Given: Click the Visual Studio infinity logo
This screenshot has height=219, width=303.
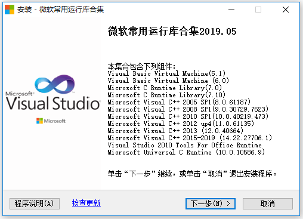Looking at the screenshot, I should click(55, 84).
